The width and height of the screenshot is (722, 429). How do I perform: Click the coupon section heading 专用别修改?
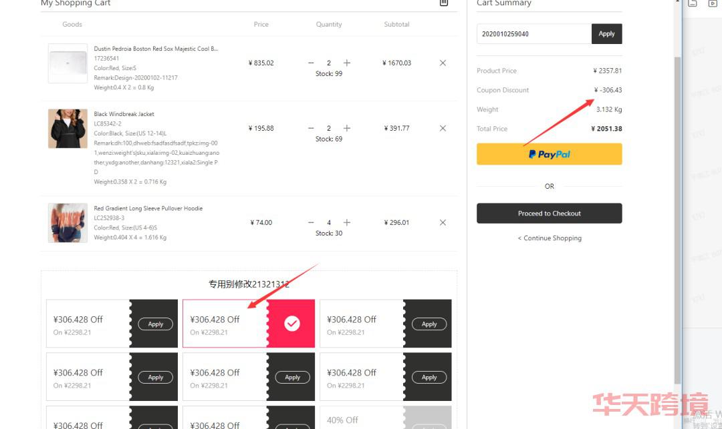pos(249,284)
